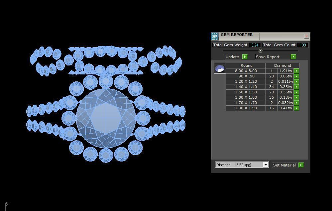Click the Set Material button label
The width and height of the screenshot is (332, 211).
pos(285,165)
